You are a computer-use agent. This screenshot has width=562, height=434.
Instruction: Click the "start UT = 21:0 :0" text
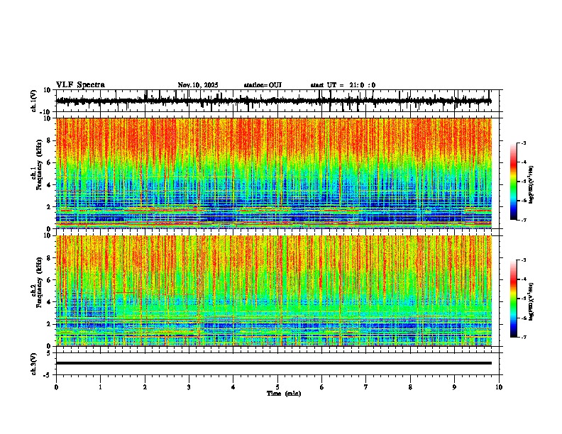pyautogui.click(x=343, y=85)
